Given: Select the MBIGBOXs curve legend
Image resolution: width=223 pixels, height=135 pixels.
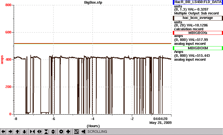Looking at the screenshot, I should (x=198, y=33).
